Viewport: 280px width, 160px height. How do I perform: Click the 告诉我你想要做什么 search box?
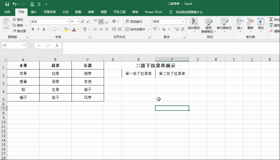(189, 12)
